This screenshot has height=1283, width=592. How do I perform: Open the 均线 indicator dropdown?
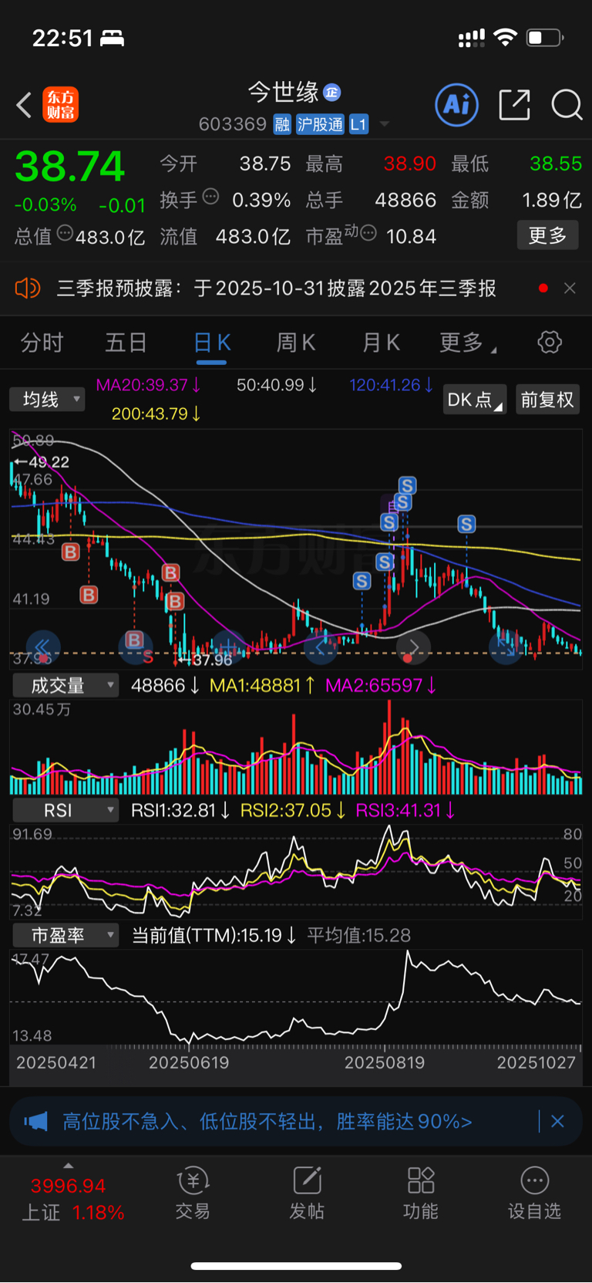(x=47, y=399)
